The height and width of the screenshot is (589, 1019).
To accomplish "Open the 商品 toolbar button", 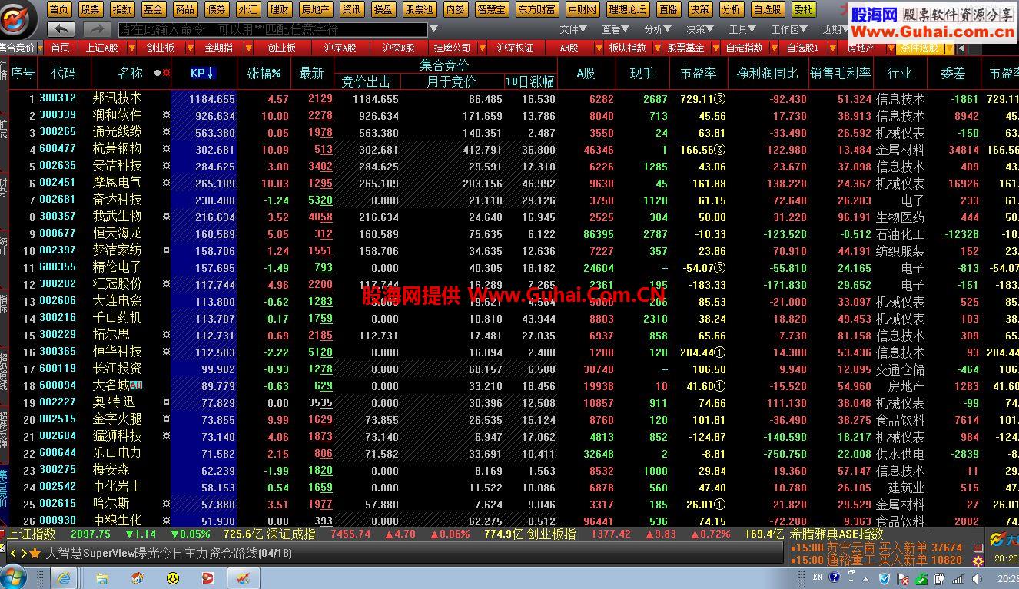I will (184, 9).
